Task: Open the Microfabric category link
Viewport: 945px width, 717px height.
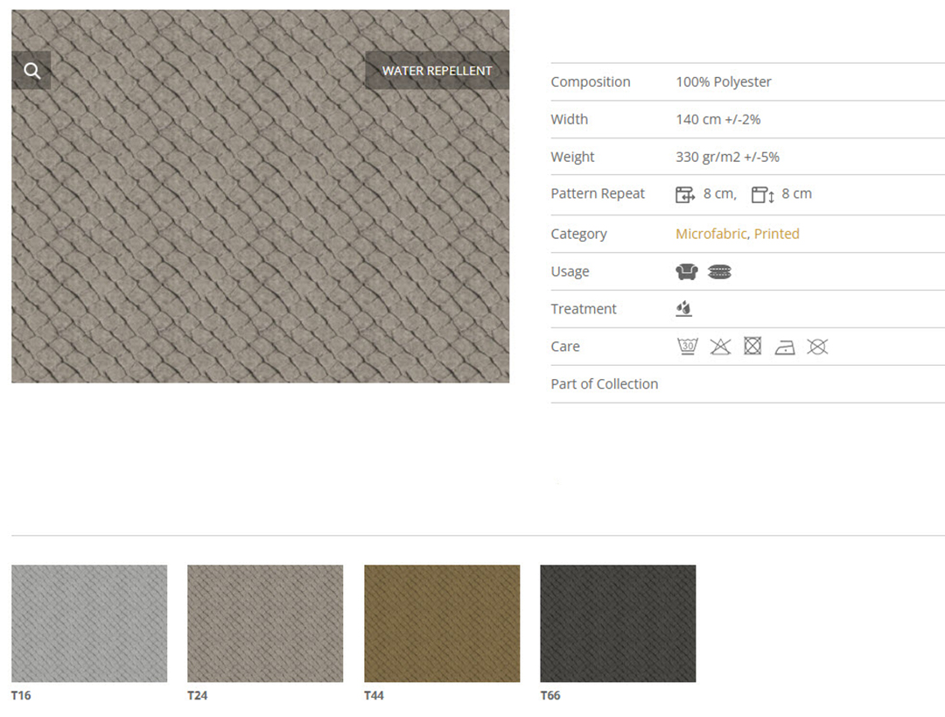Action: [710, 234]
